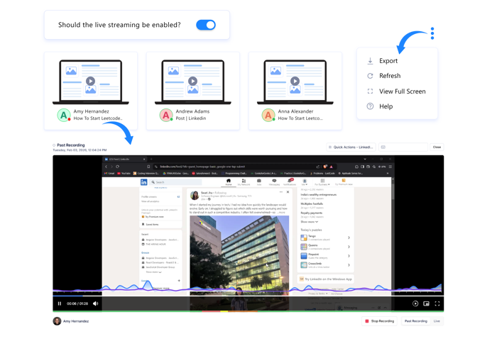This screenshot has width=497, height=346.
Task: Open the Tango puzzle row
Action: pyautogui.click(x=325, y=238)
